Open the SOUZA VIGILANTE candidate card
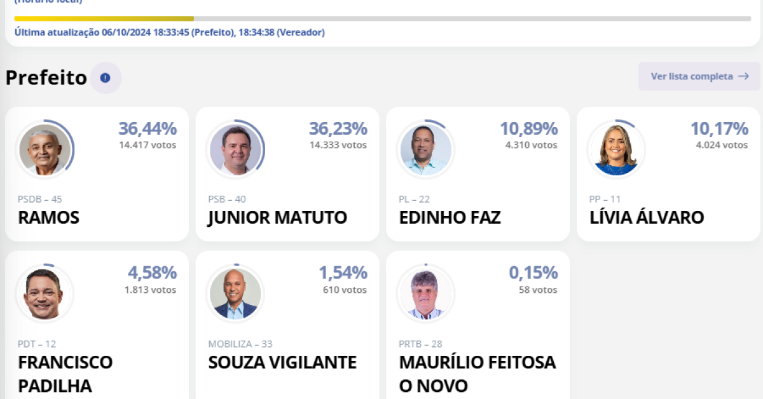The image size is (763, 399). pyautogui.click(x=287, y=330)
